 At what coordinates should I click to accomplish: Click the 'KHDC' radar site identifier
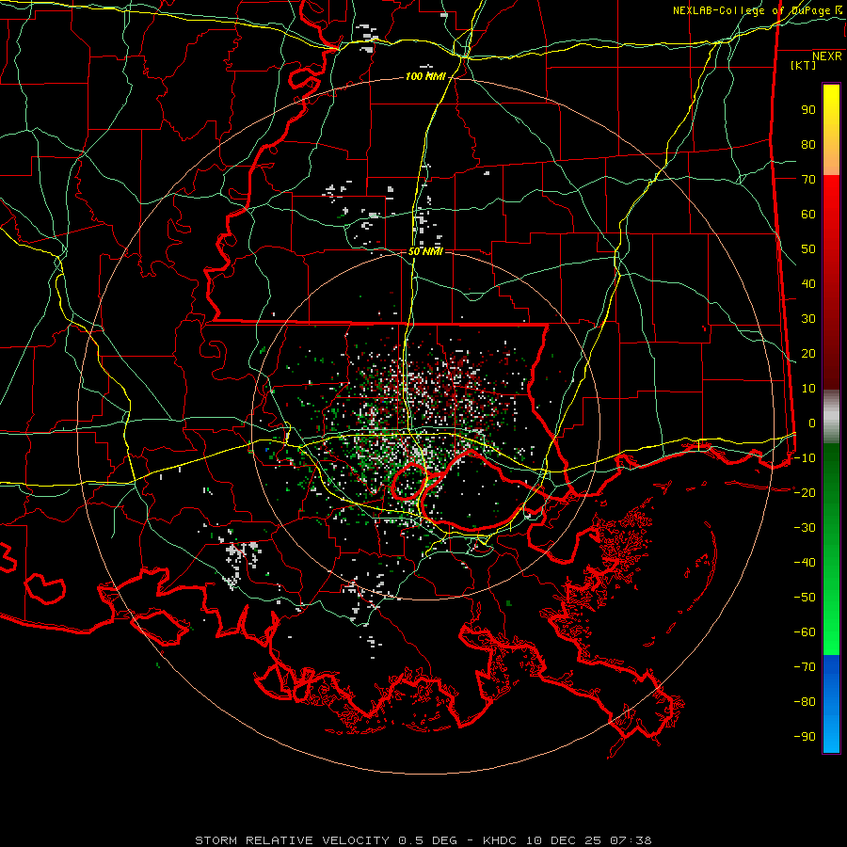point(500,840)
